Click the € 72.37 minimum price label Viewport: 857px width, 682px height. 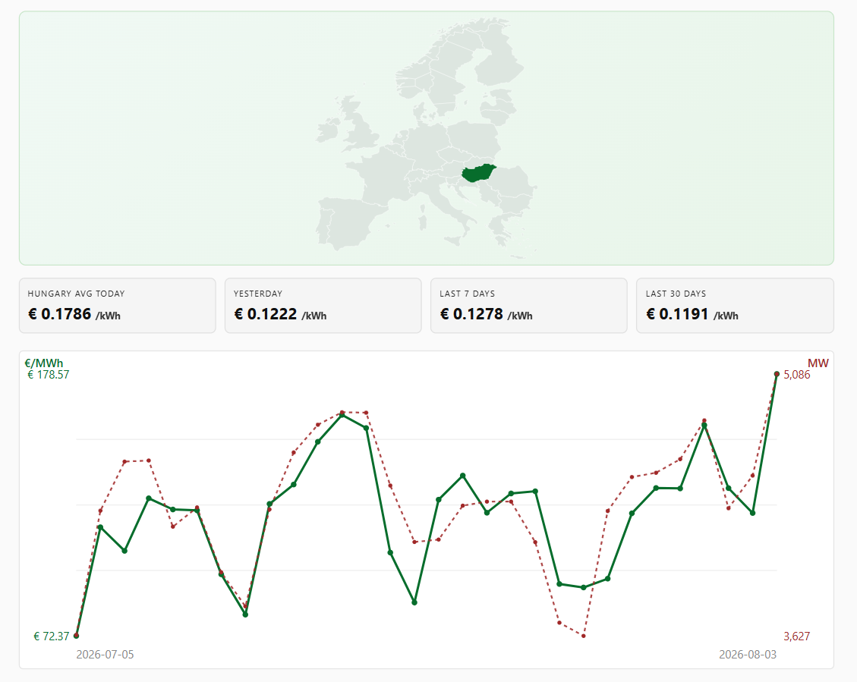tap(52, 636)
